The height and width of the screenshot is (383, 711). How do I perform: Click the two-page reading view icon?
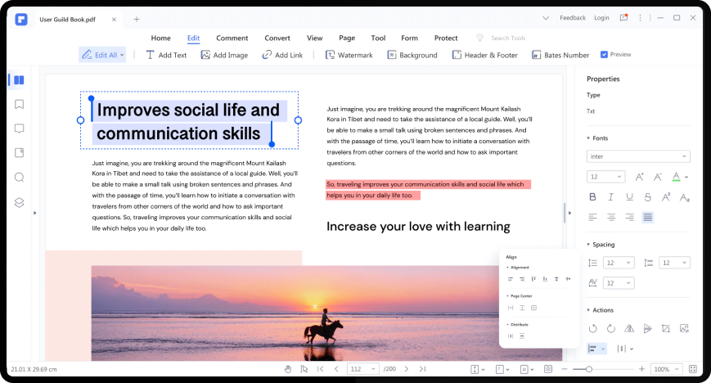tap(547, 369)
